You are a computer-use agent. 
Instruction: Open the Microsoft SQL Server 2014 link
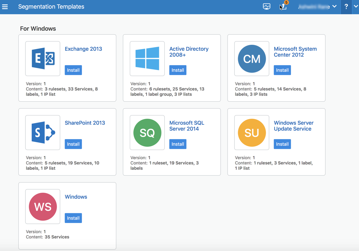pyautogui.click(x=187, y=126)
